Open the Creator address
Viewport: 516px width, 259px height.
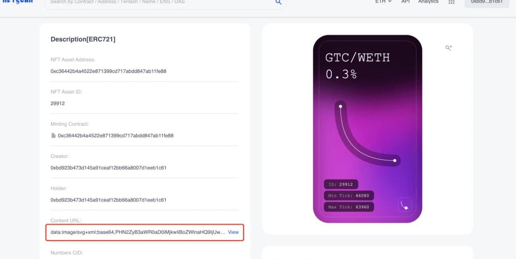pyautogui.click(x=108, y=168)
